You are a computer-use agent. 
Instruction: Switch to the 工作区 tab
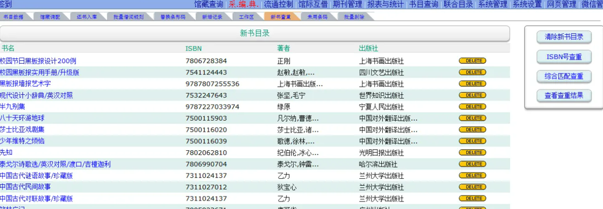point(247,17)
